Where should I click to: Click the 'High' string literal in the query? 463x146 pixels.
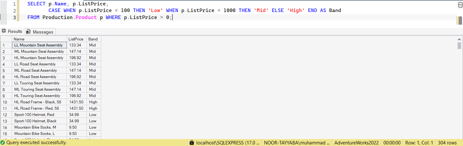(x=296, y=11)
